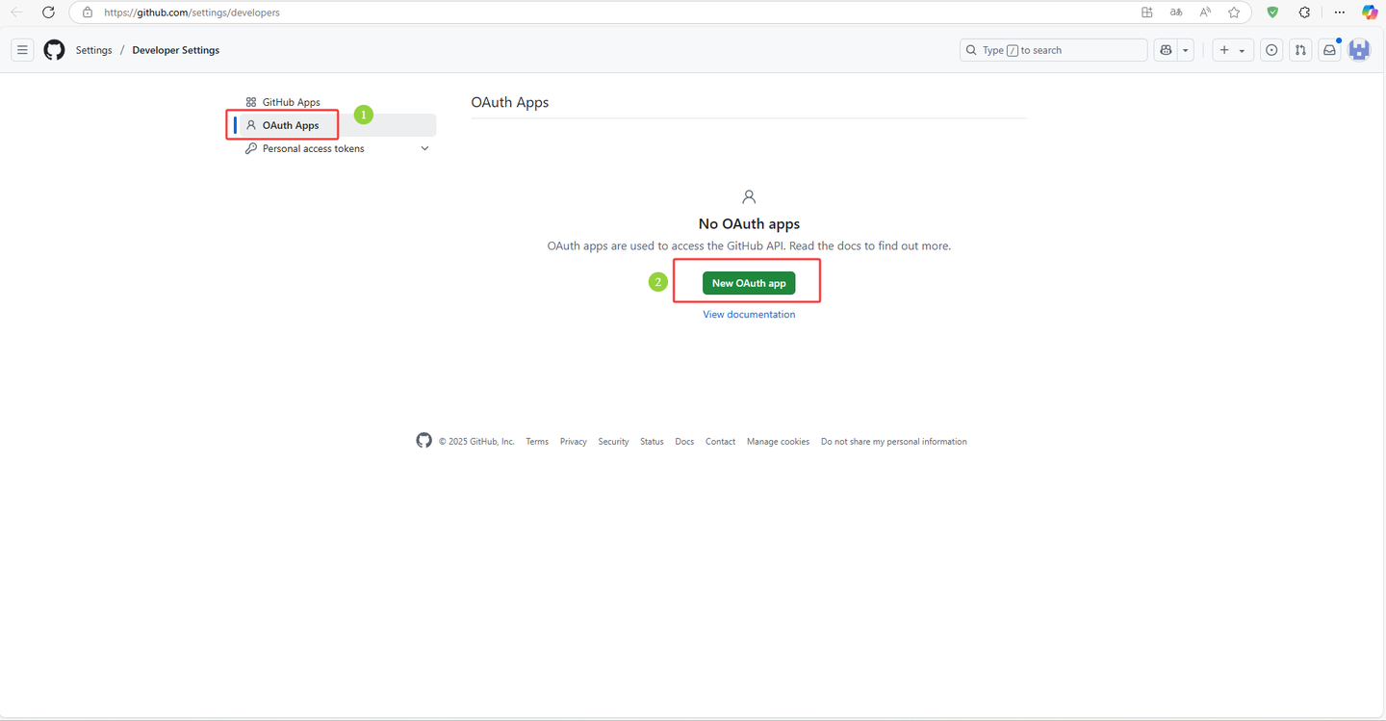Open Privacy footer link

tap(574, 442)
